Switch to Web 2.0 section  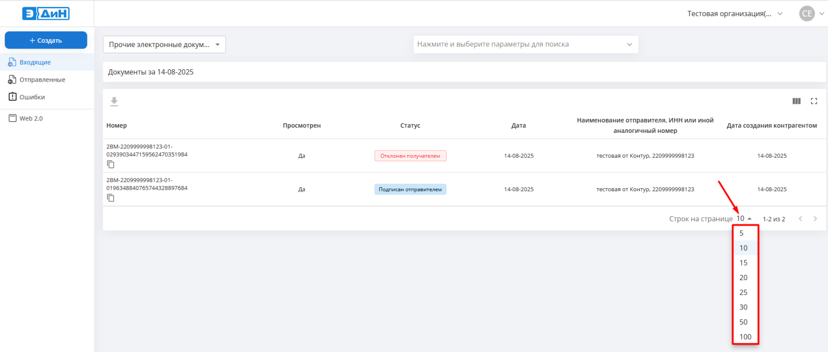(x=31, y=118)
